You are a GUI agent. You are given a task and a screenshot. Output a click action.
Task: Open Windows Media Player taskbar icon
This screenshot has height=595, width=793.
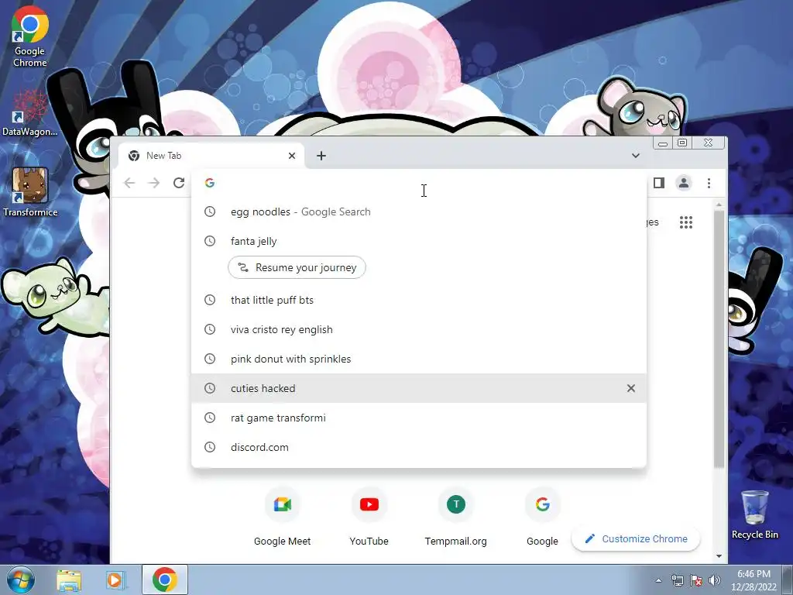coord(115,580)
